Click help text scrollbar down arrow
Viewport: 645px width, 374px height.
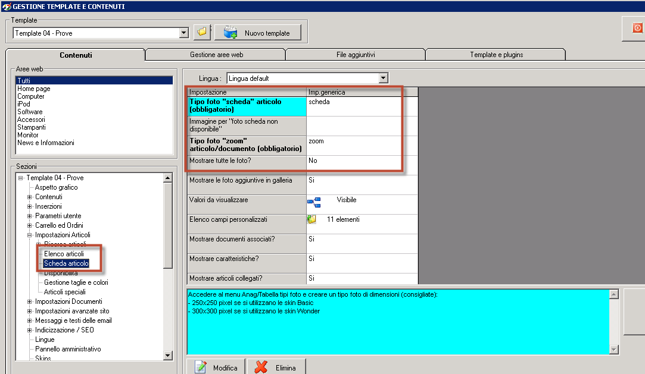tap(614, 350)
